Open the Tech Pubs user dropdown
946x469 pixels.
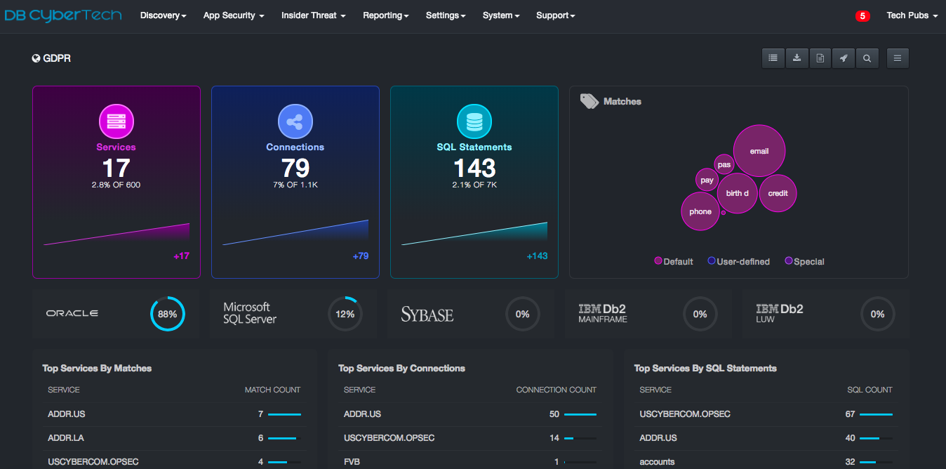[x=912, y=15]
